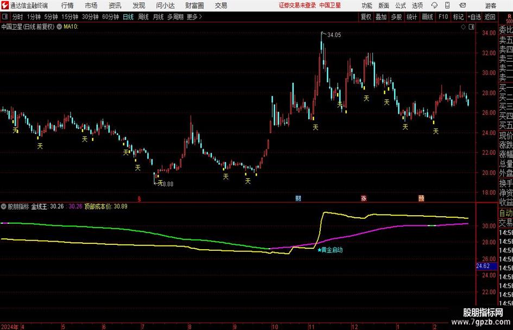Click the orange 预 marker on the timeline
This screenshot has width=513, height=330.
(x=421, y=198)
